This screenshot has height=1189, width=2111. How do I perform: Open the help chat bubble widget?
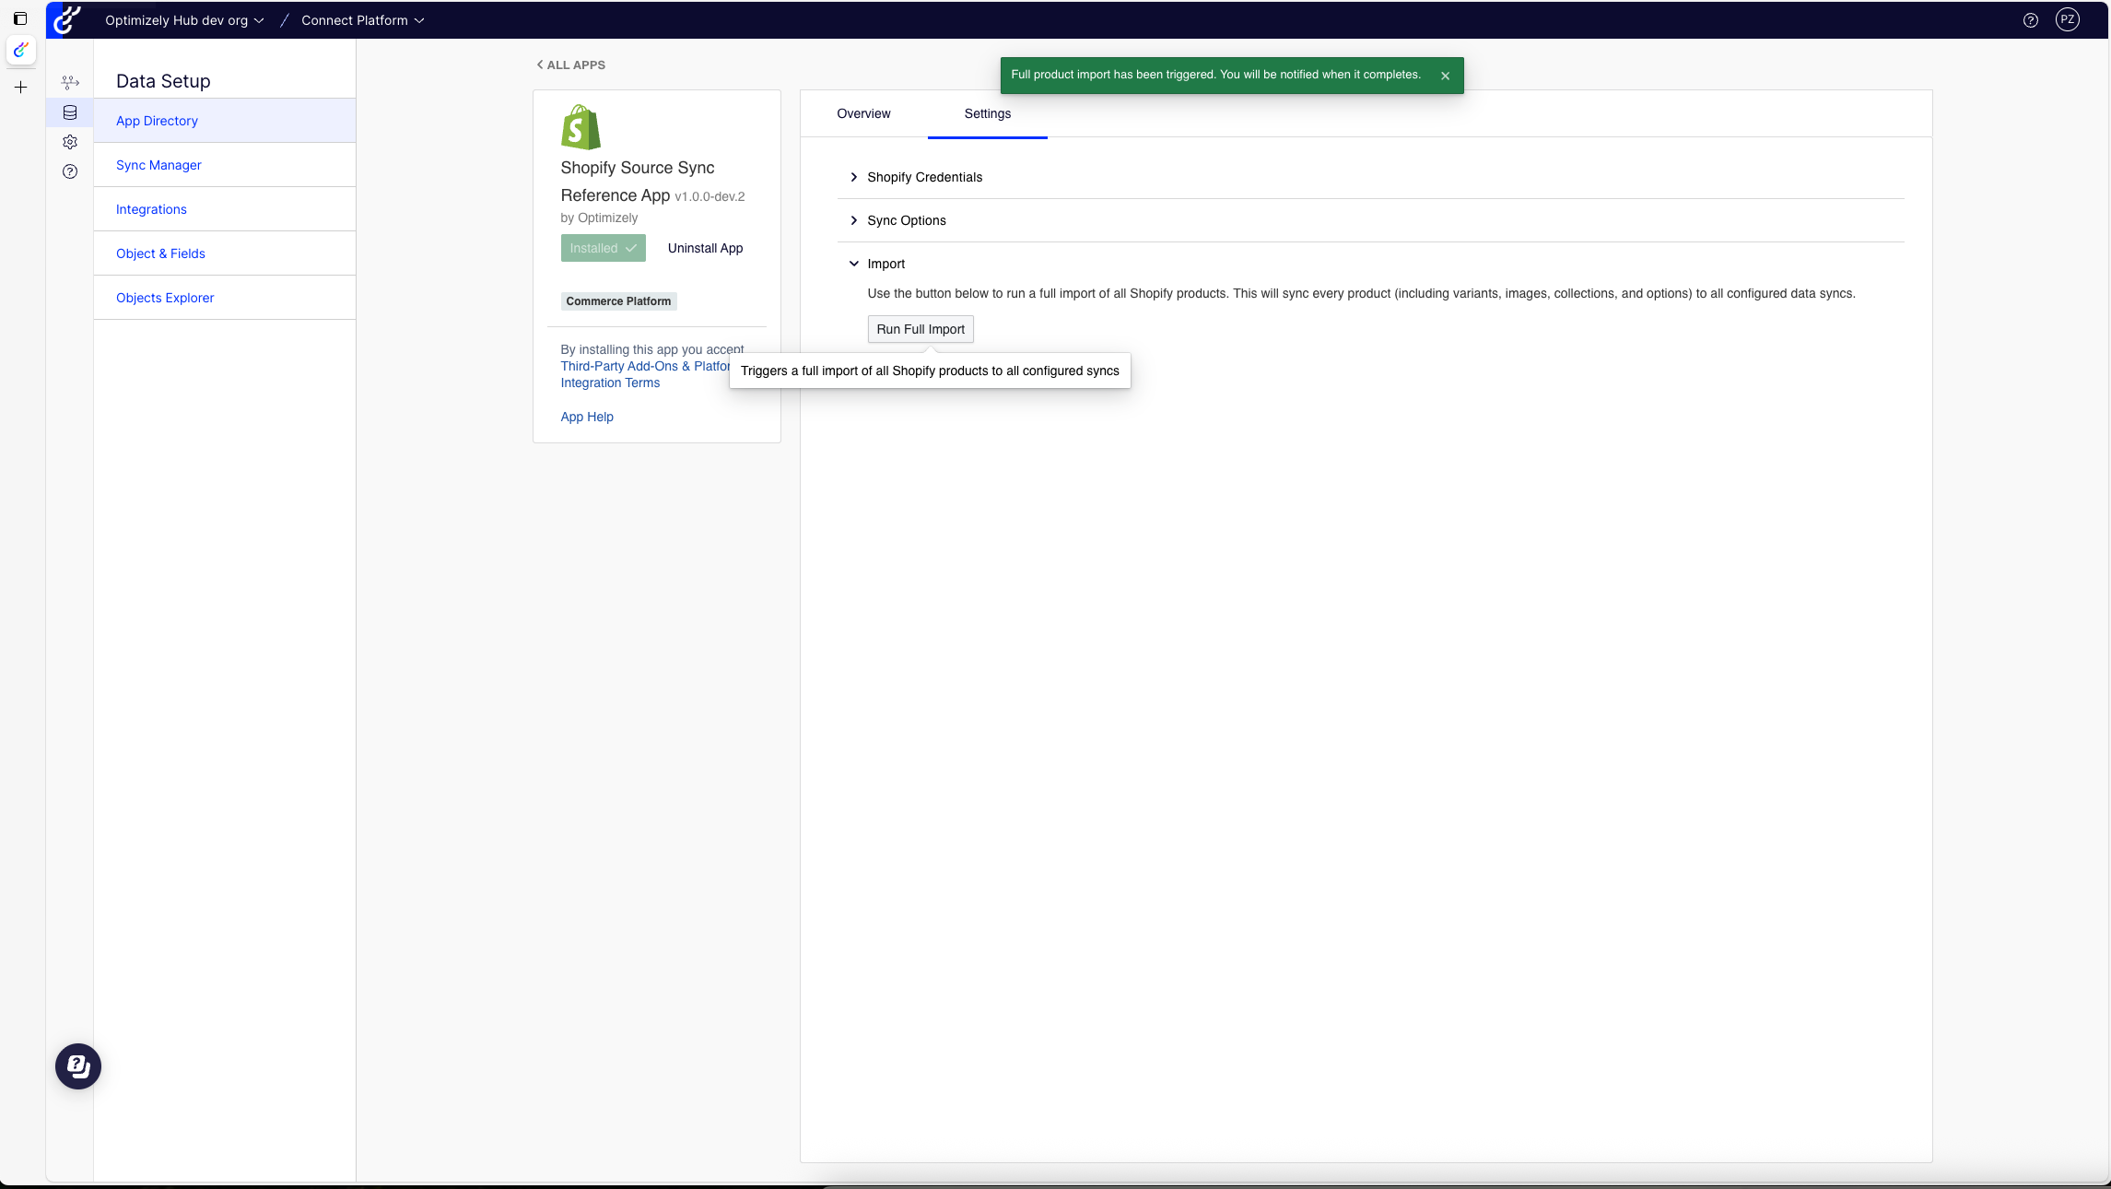tap(78, 1066)
